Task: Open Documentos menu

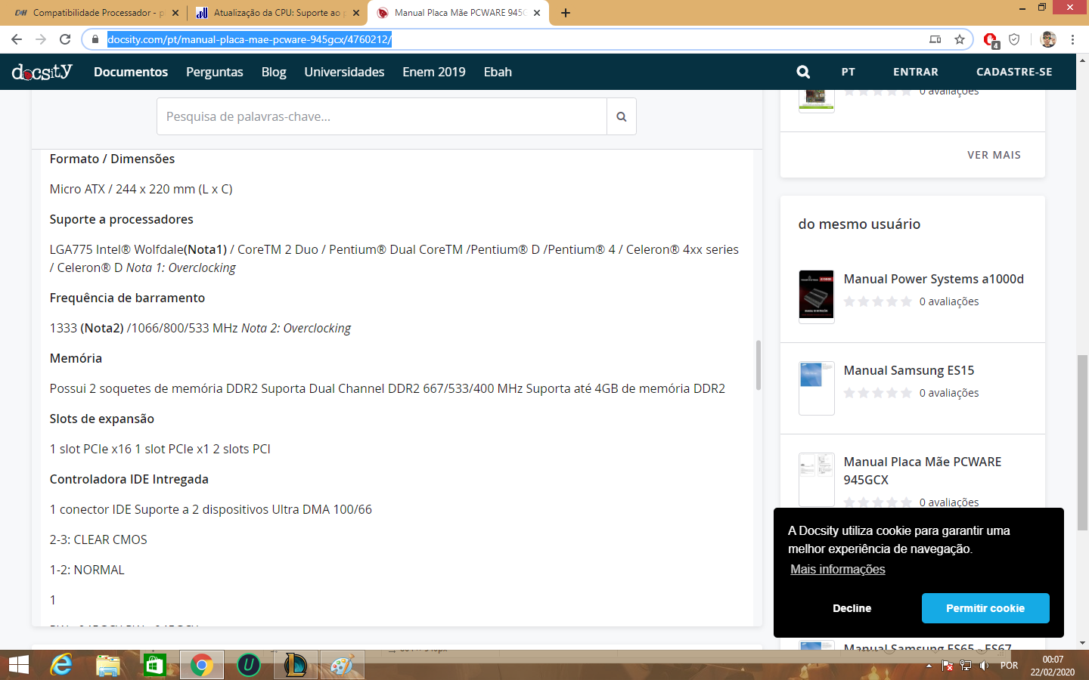Action: coord(131,72)
